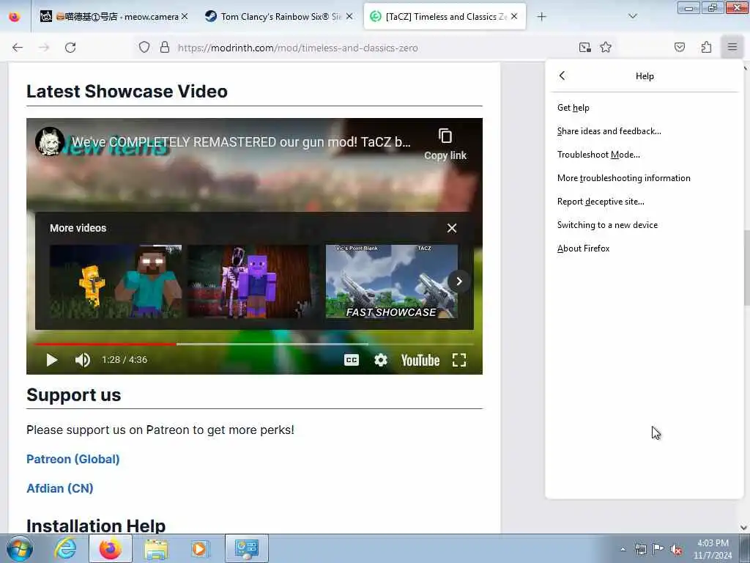Open the video on YouTube via logo

[x=420, y=360]
